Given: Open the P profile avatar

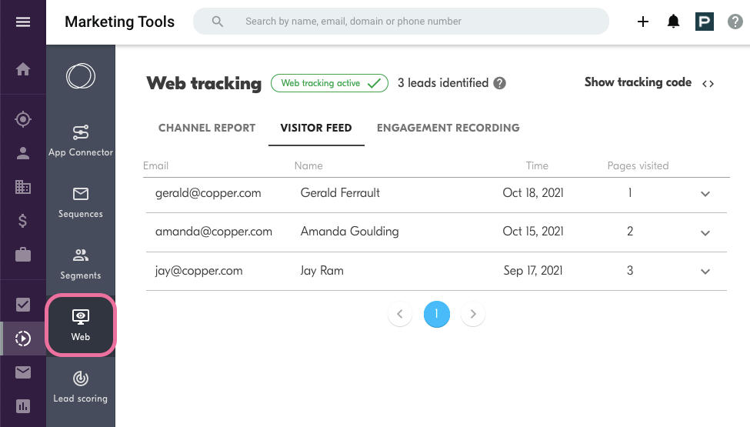Looking at the screenshot, I should 704,22.
